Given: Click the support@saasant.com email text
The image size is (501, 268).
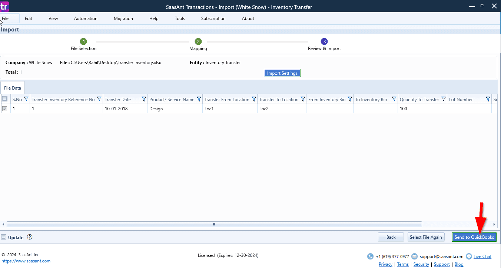Looking at the screenshot, I should tap(442, 257).
